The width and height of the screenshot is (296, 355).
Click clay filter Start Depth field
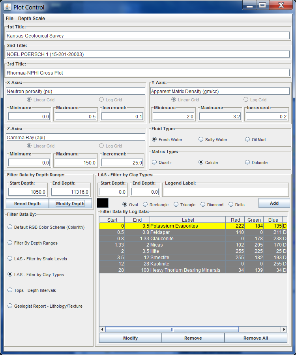tap(112, 192)
